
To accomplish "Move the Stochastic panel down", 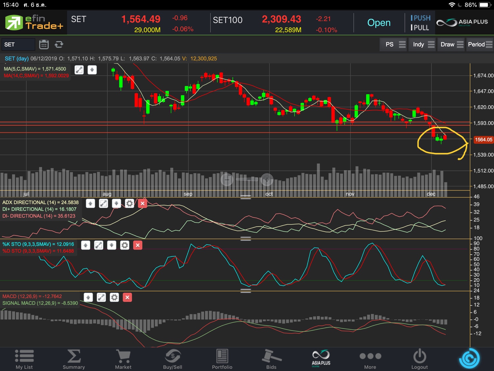I will (112, 245).
